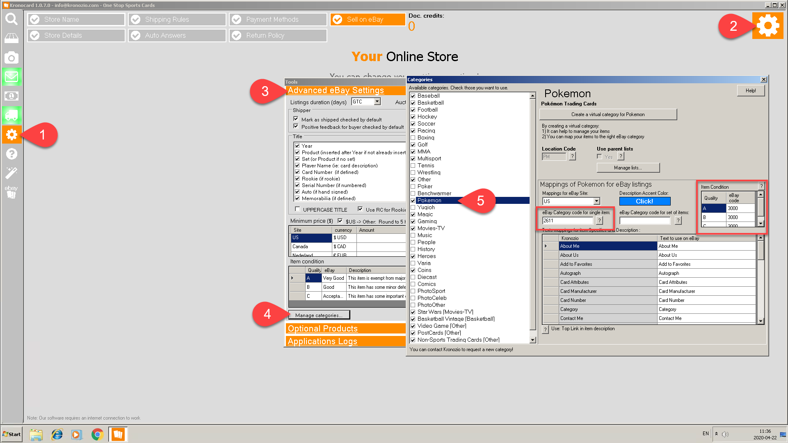Open the camera scan tool
The image size is (788, 443).
click(11, 57)
